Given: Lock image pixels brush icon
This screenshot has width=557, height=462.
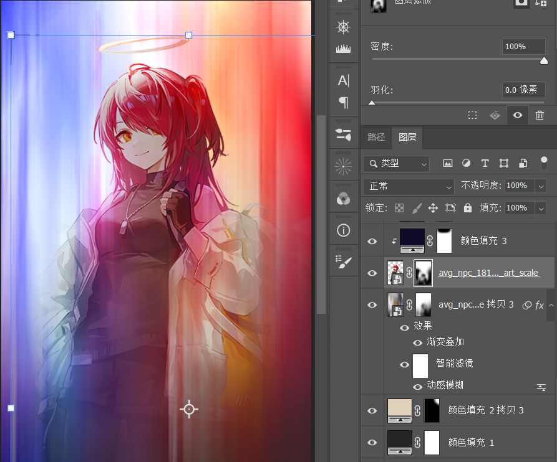Looking at the screenshot, I should pos(417,208).
